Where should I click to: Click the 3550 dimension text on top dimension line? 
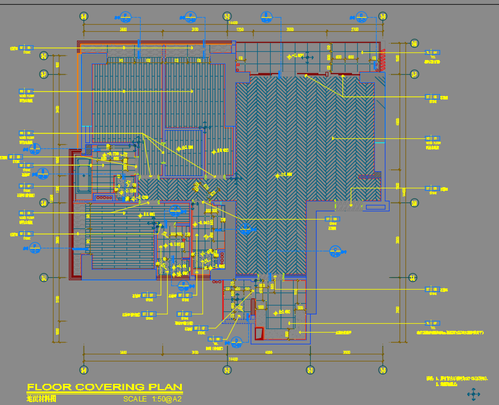(x=290, y=29)
